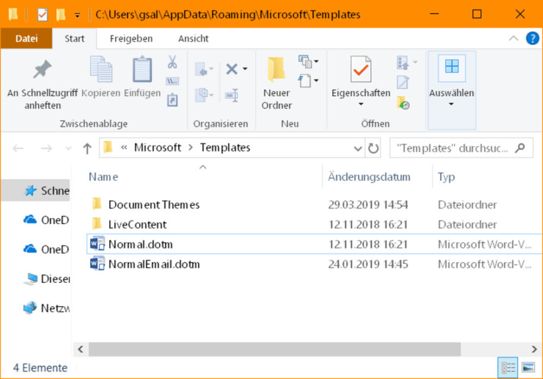Click the new item icon
The height and width of the screenshot is (379, 543).
tap(305, 62)
